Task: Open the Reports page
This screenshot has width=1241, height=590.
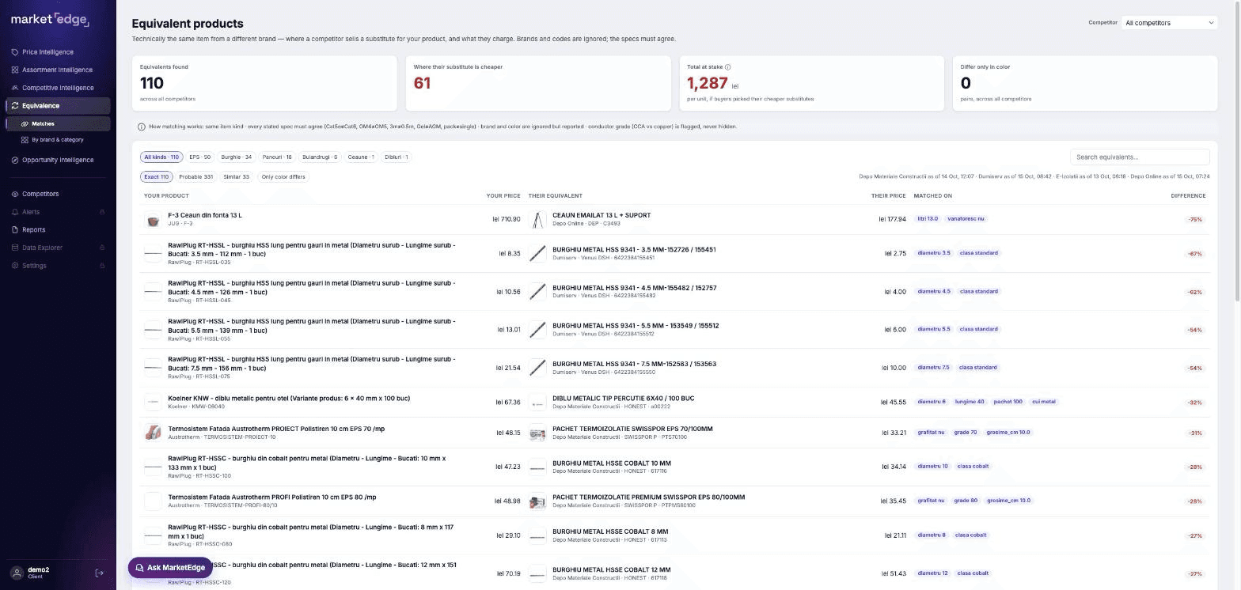Action: click(33, 230)
